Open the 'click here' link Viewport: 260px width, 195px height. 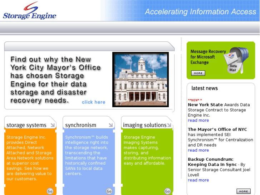tap(93, 102)
